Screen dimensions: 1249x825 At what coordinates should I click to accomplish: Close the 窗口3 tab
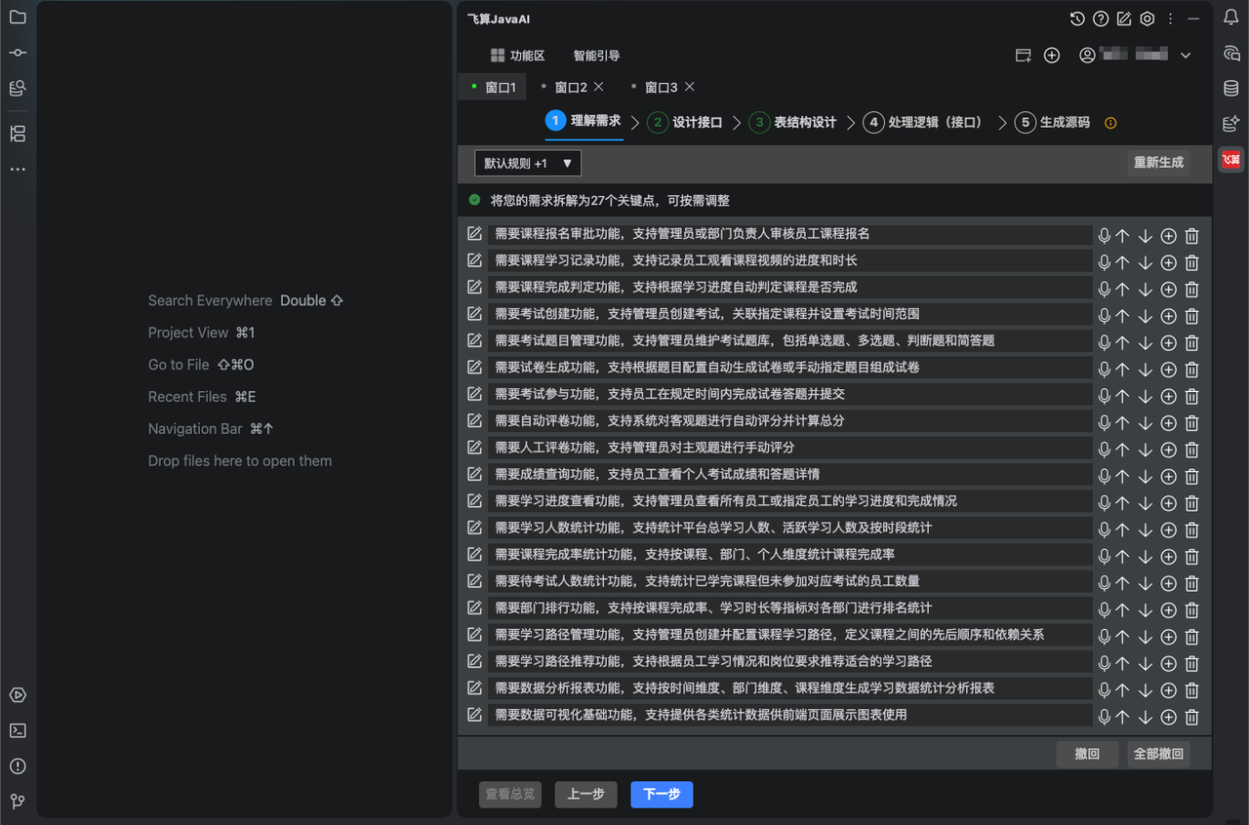pyautogui.click(x=690, y=87)
